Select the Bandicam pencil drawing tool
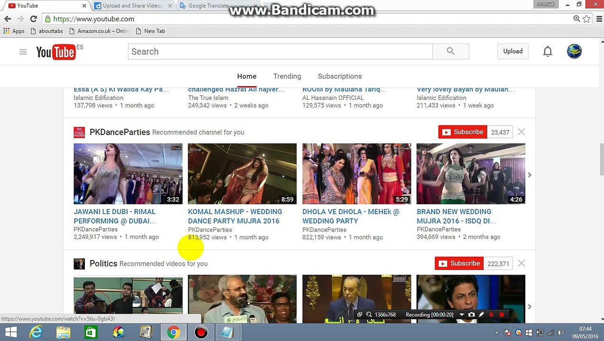This screenshot has height=341, width=604. (481, 314)
